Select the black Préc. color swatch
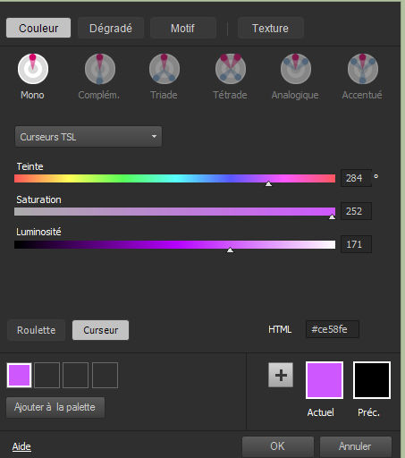Image resolution: width=405 pixels, height=458 pixels. [372, 380]
